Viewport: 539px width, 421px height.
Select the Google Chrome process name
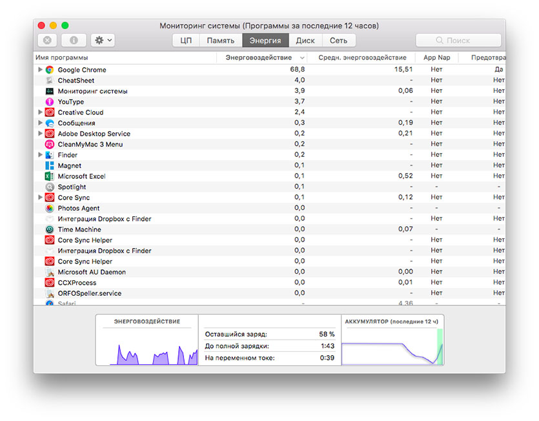pyautogui.click(x=82, y=70)
